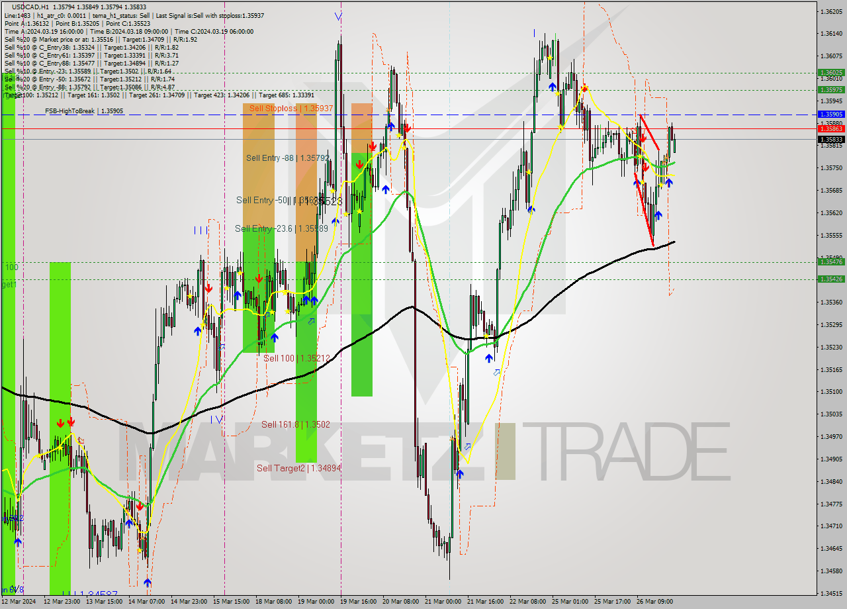The image size is (847, 609).
Task: Click the green 1.35975 price tag
Action: 830,89
